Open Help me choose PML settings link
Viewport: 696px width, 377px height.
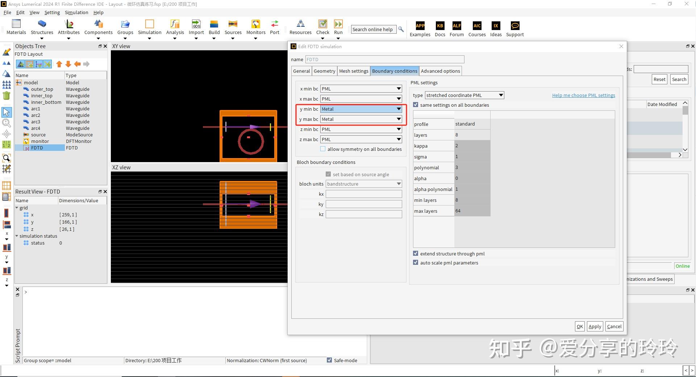click(x=583, y=95)
